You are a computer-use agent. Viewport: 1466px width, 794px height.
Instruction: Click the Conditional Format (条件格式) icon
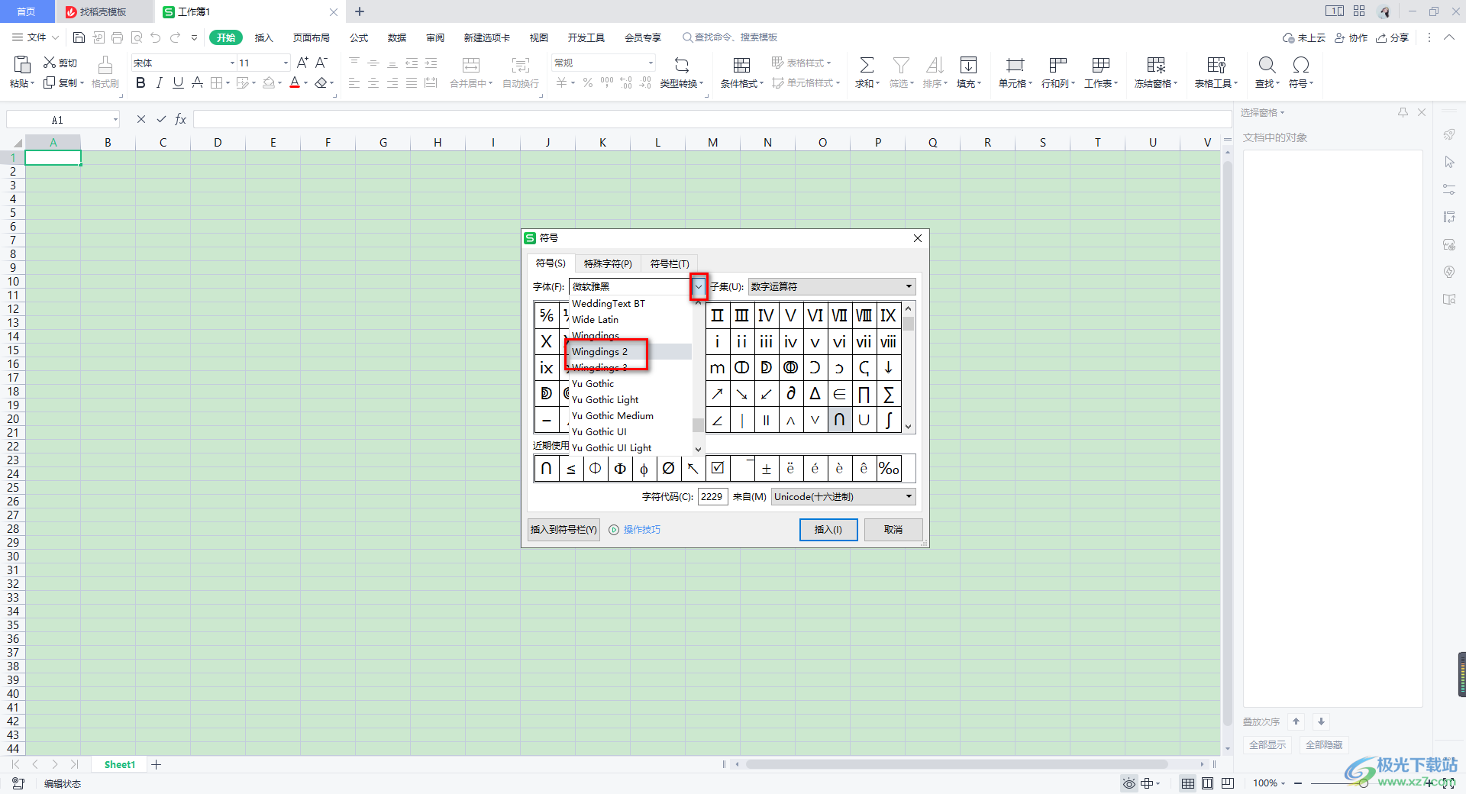click(741, 65)
